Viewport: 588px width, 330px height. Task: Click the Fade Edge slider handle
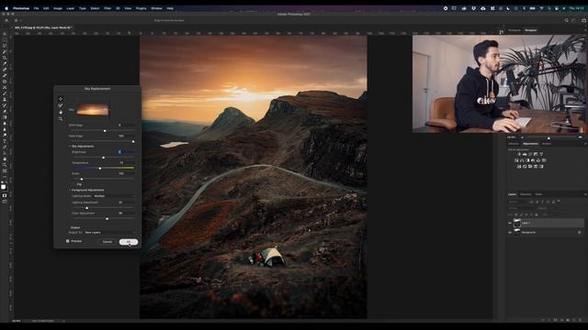[x=133, y=141]
